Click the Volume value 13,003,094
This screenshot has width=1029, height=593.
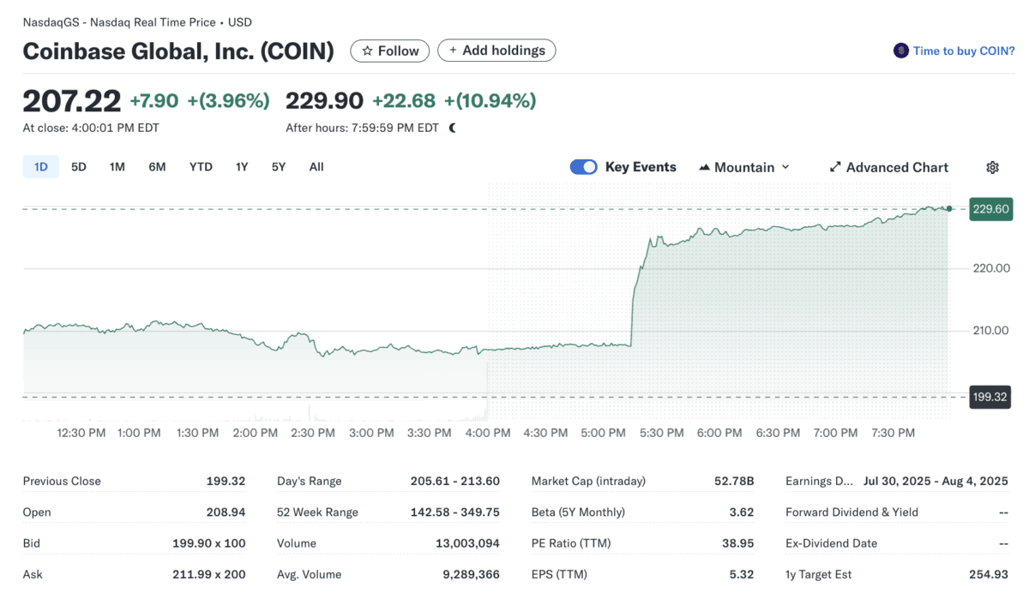click(x=466, y=543)
